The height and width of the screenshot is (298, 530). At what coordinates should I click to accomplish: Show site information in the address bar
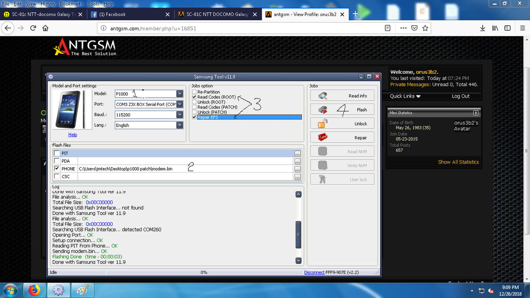[104, 28]
